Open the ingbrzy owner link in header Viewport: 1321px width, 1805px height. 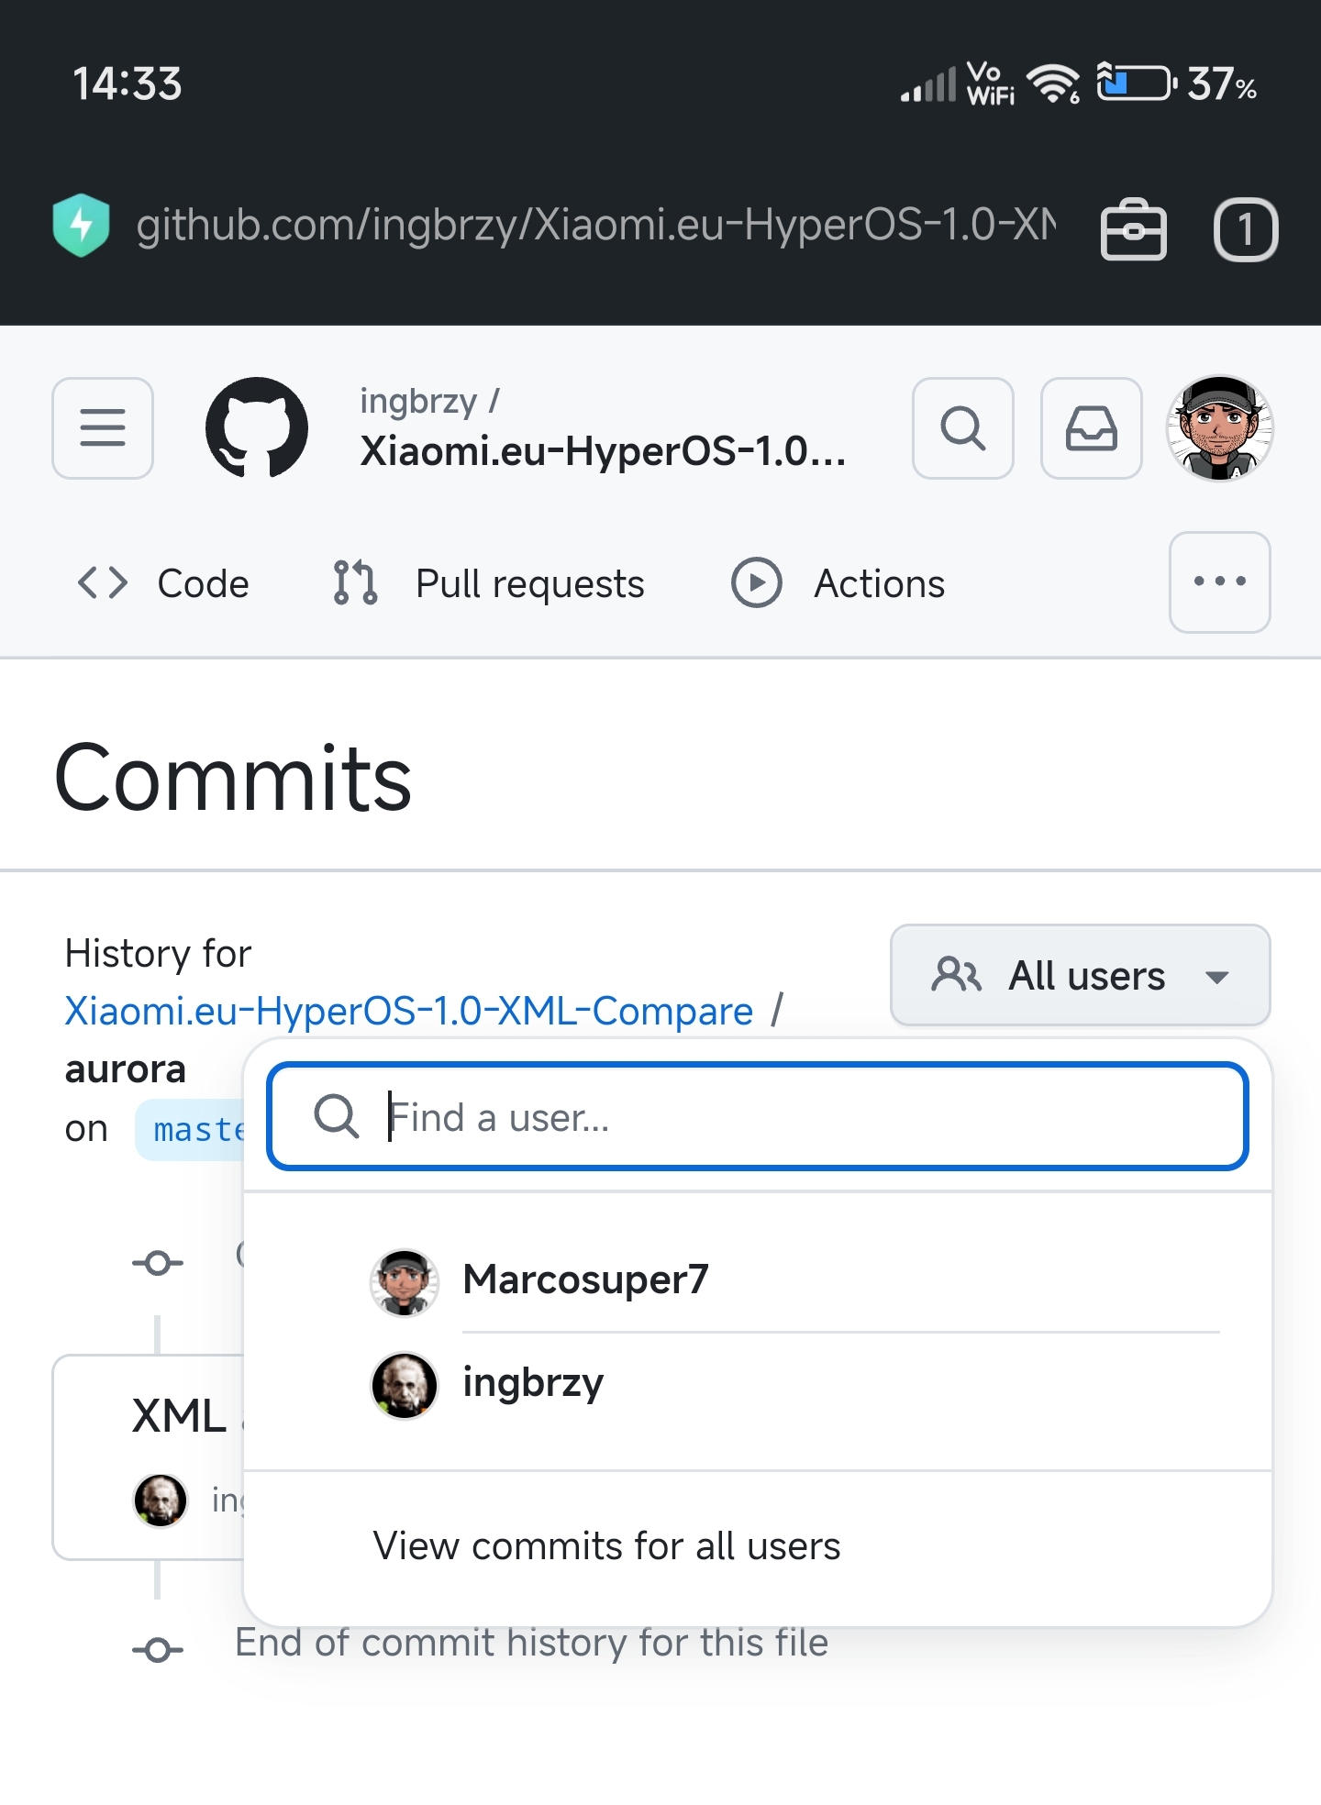click(418, 401)
